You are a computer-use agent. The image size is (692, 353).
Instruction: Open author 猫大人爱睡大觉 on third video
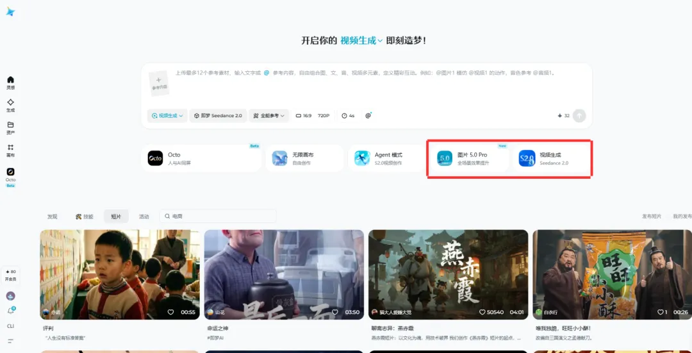tap(391, 312)
